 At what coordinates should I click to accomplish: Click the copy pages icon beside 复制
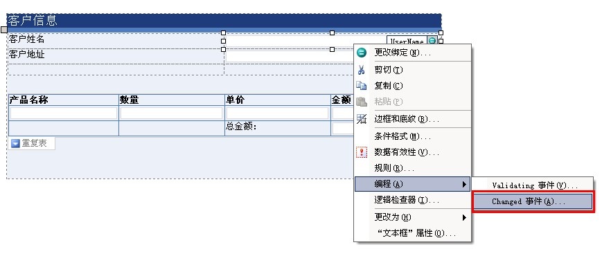coord(362,86)
